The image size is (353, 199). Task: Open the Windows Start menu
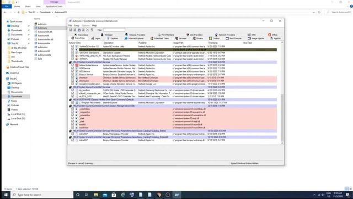pyautogui.click(x=6, y=195)
